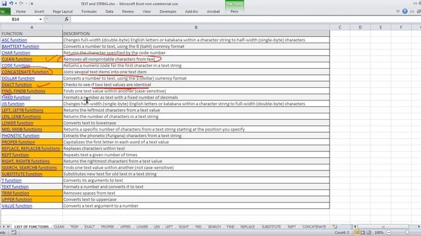This screenshot has width=421, height=236.
Task: Open the Name Box dropdown arrow
Action: point(40,19)
